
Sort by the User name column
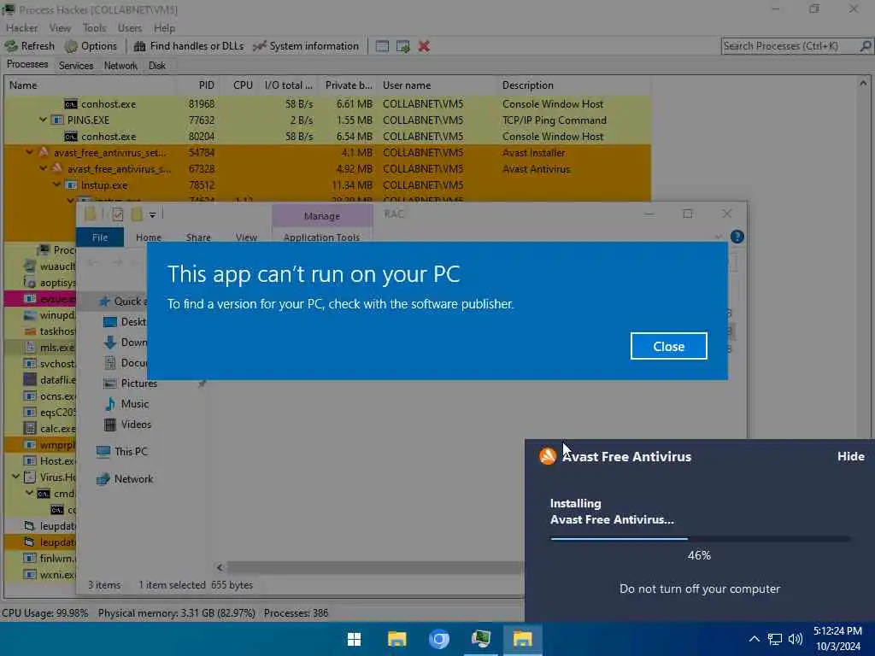click(x=437, y=85)
